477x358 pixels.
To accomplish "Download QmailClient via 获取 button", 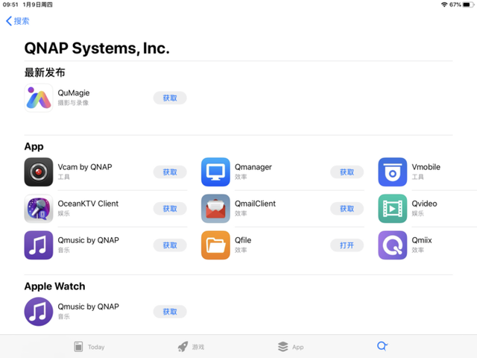I will pos(347,209).
